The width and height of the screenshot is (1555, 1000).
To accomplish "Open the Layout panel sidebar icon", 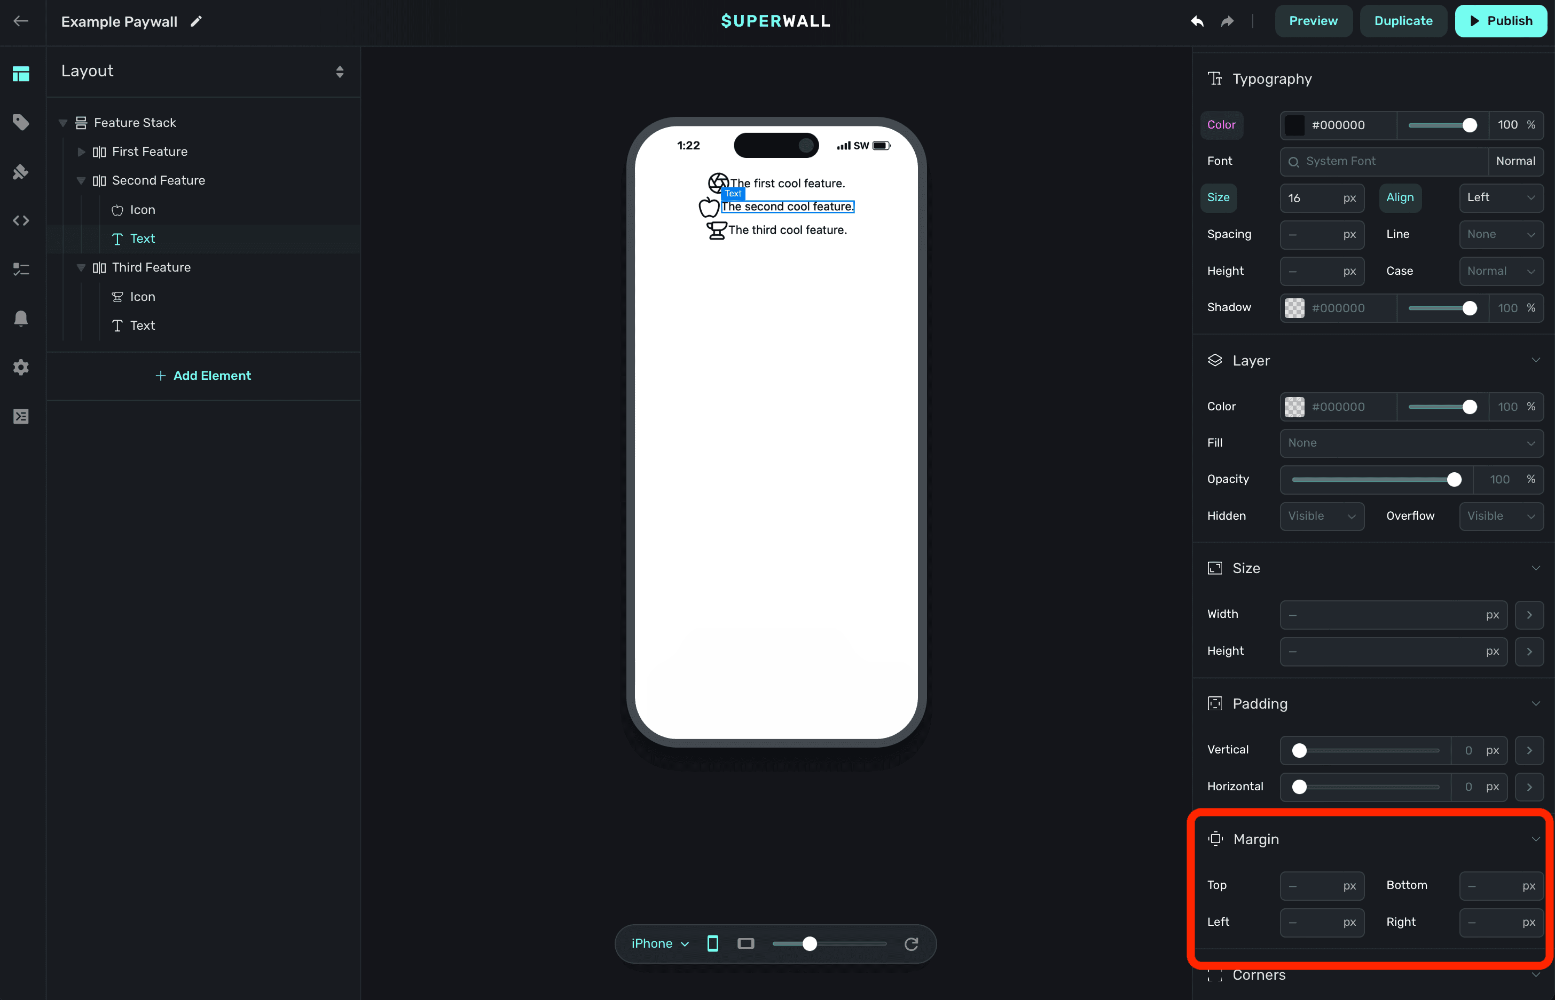I will [x=21, y=74].
